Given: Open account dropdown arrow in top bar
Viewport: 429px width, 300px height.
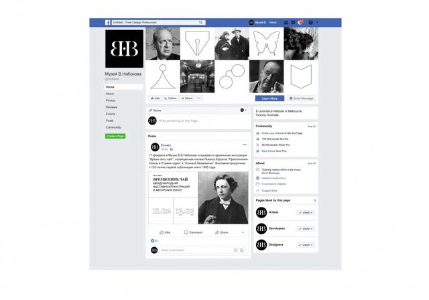Looking at the screenshot, I should pyautogui.click(x=317, y=22).
